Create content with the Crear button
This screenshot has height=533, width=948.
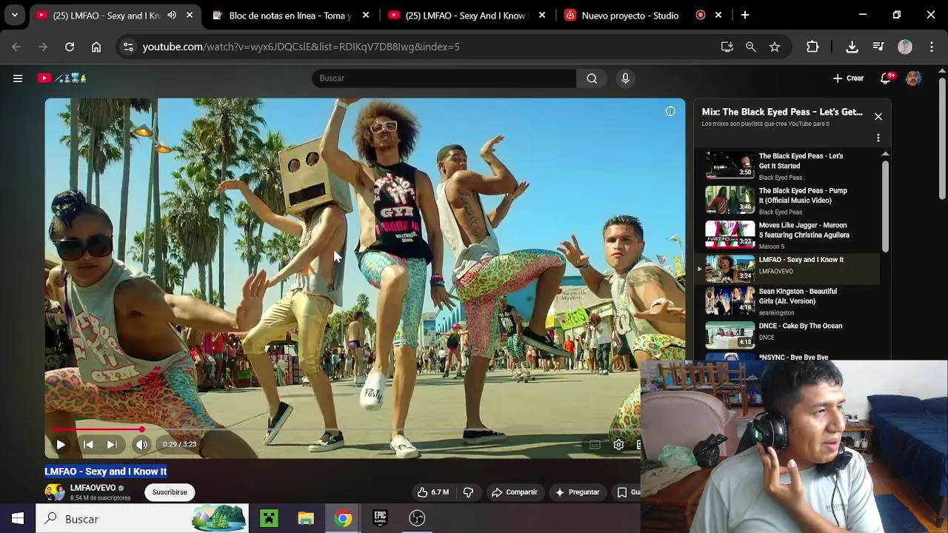click(848, 78)
